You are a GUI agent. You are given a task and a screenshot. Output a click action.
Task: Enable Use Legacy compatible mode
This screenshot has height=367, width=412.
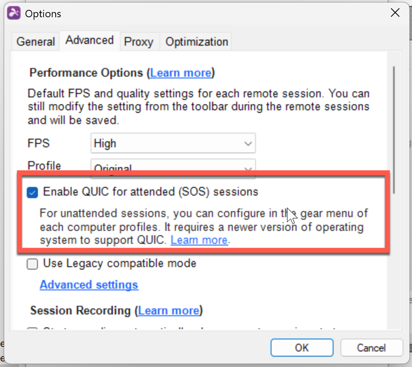point(32,264)
